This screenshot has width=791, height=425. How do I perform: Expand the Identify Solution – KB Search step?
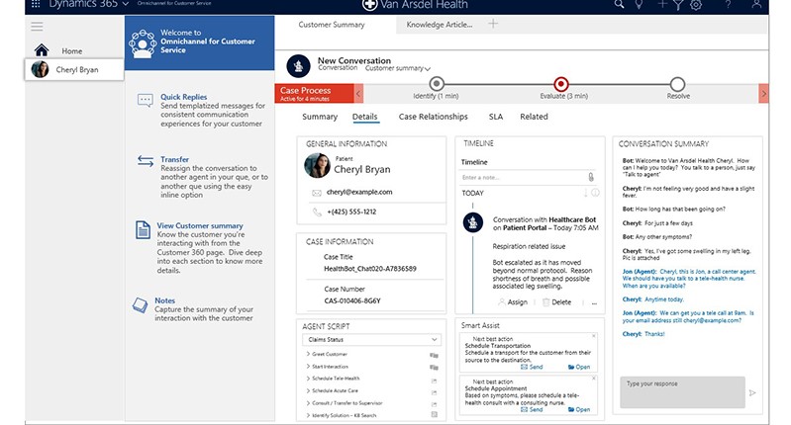308,415
